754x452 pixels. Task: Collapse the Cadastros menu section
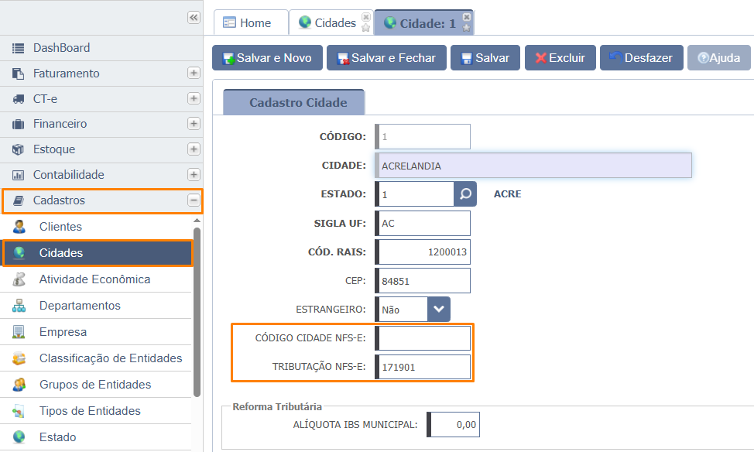pyautogui.click(x=194, y=200)
